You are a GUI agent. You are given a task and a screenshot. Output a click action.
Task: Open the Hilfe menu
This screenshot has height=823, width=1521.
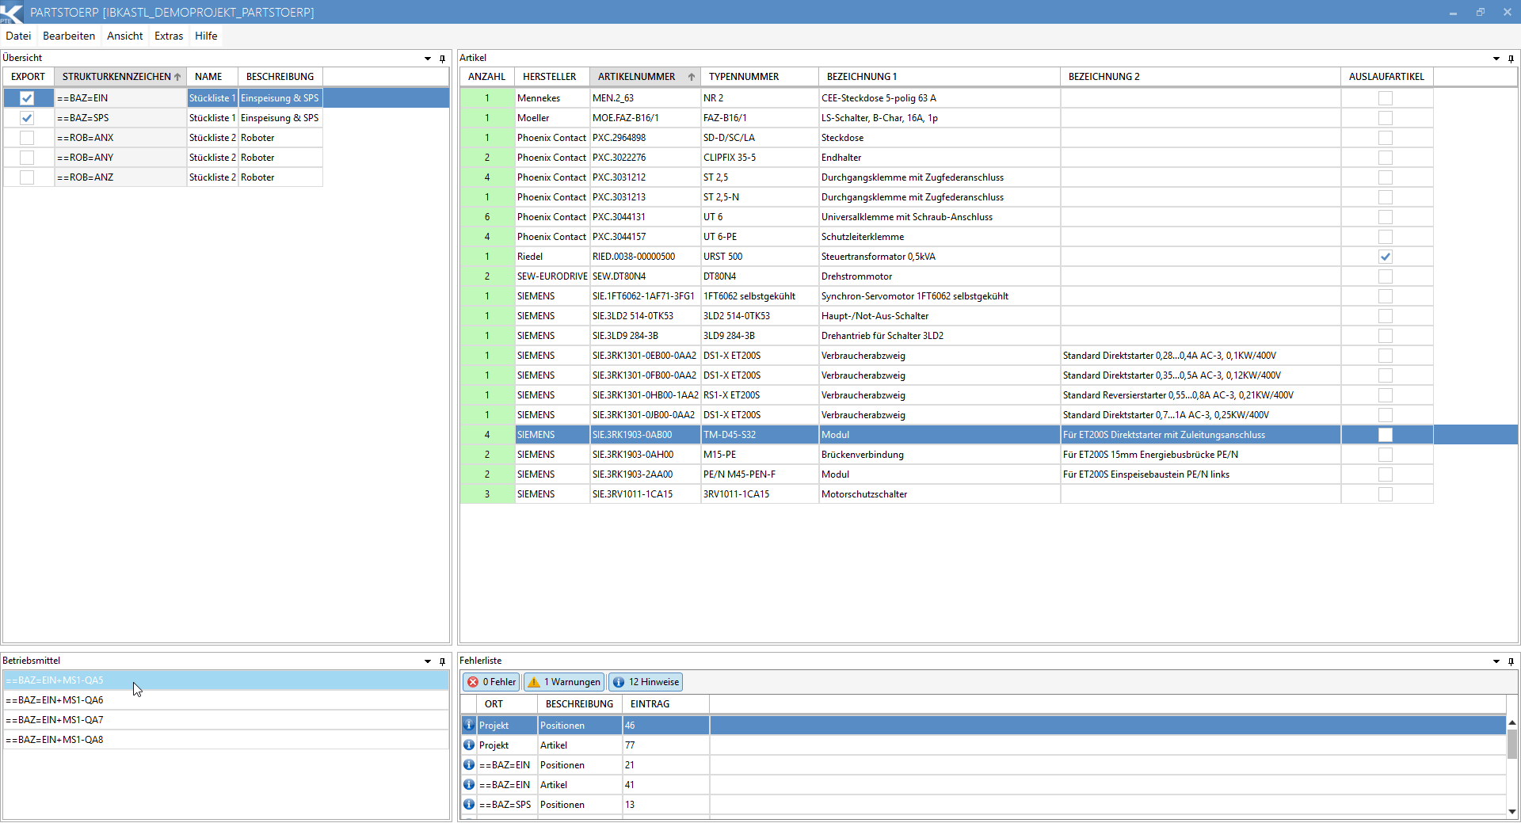click(x=206, y=36)
